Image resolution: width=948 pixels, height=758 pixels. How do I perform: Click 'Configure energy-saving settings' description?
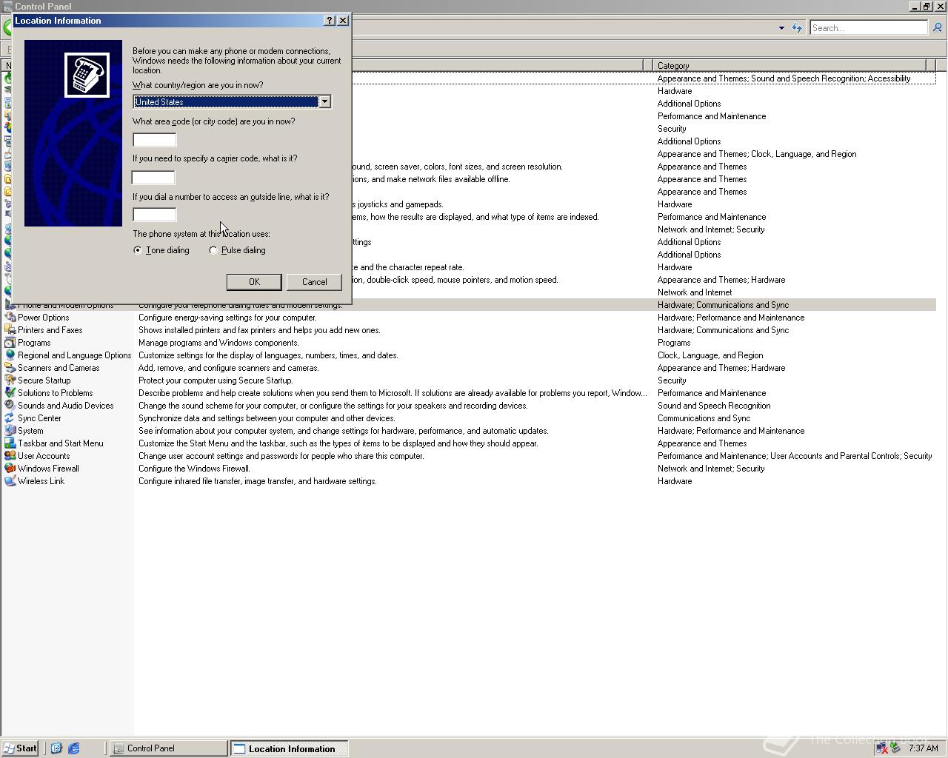[227, 318]
